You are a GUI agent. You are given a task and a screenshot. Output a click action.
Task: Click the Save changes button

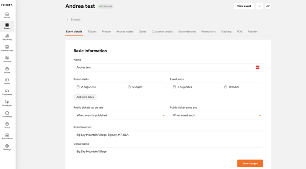point(250,164)
